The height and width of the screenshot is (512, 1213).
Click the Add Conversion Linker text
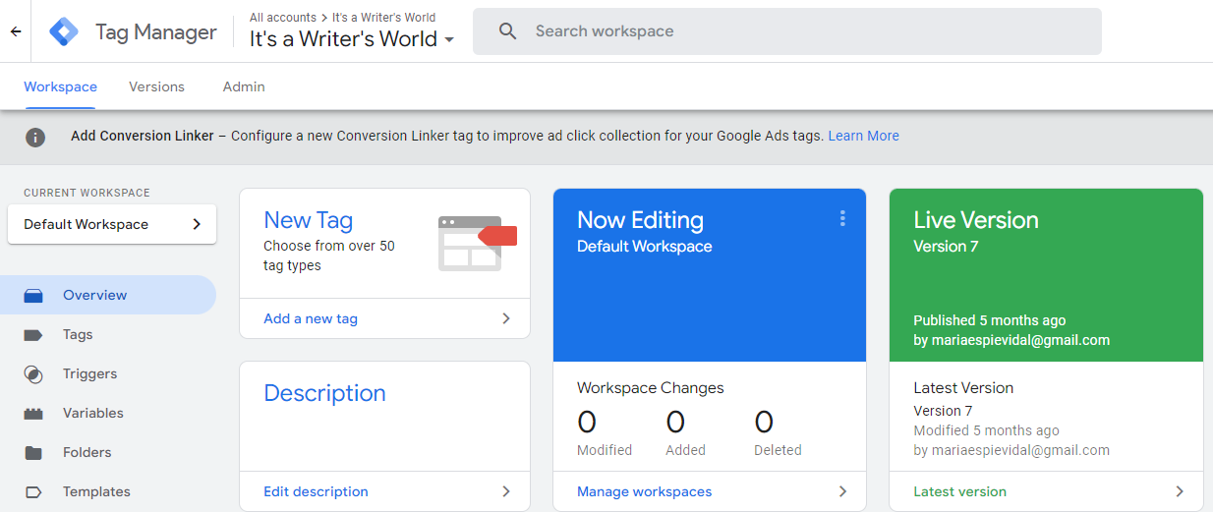(143, 136)
